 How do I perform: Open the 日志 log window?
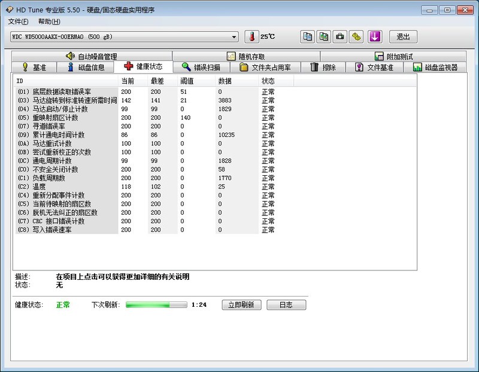tap(286, 304)
